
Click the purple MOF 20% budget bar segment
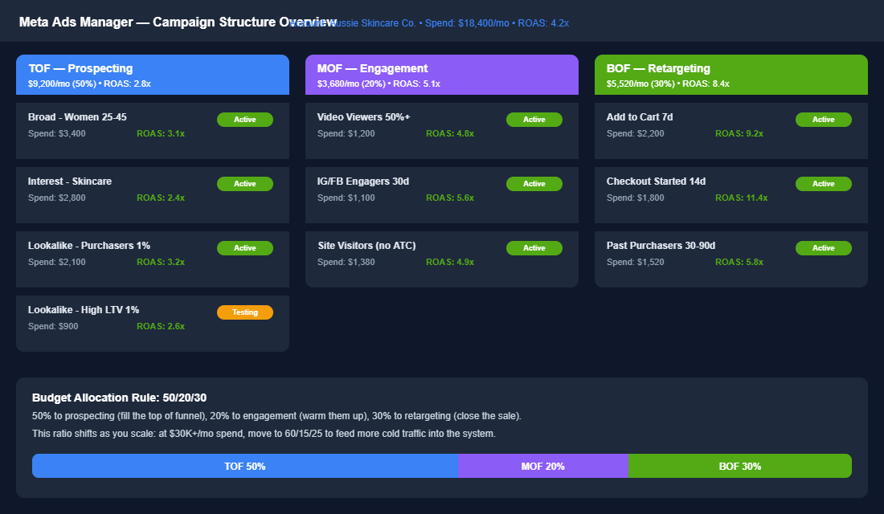pyautogui.click(x=542, y=466)
